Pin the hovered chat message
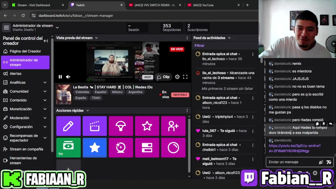 324,124
